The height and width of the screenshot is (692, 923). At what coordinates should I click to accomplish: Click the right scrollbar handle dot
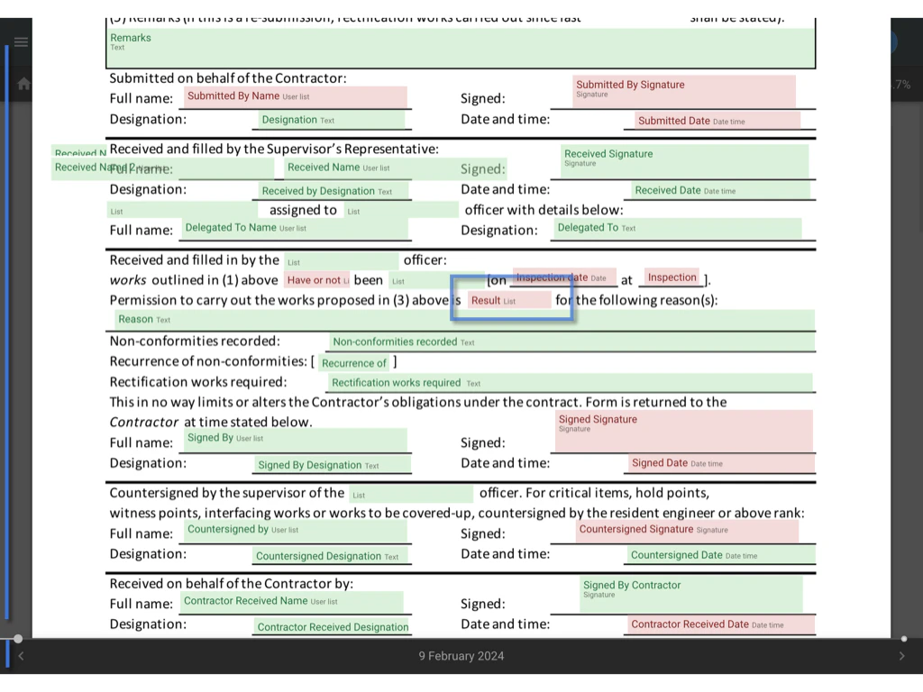(904, 639)
